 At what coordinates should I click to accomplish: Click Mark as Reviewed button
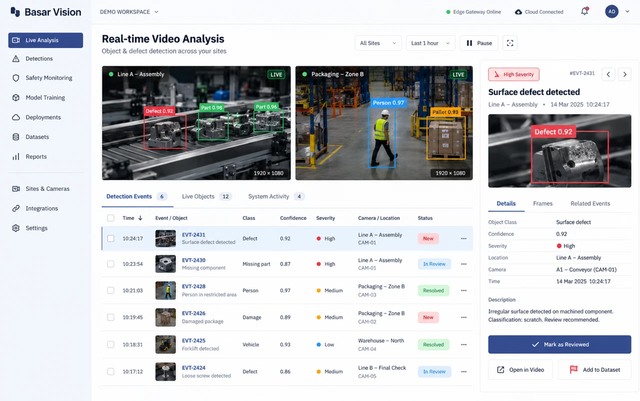pyautogui.click(x=559, y=344)
